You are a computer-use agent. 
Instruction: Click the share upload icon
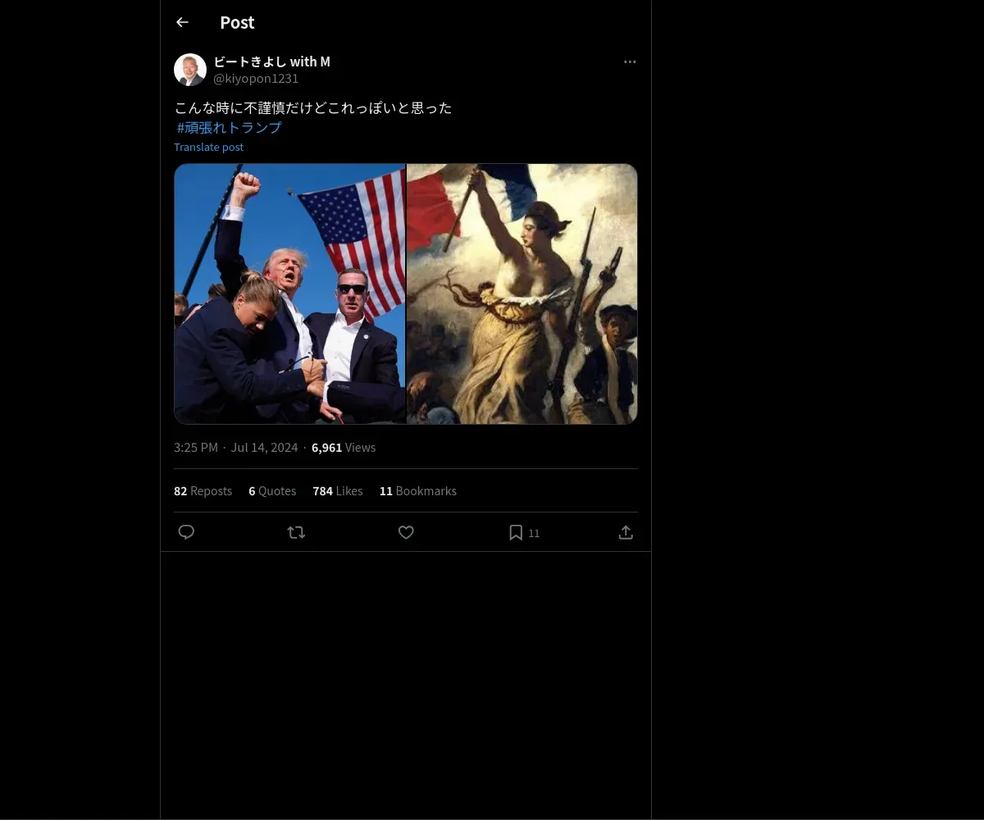626,532
